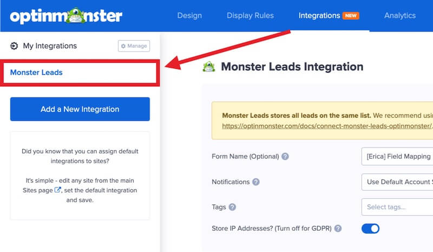Open the Integrations tab
The image size is (433, 252).
(x=319, y=16)
